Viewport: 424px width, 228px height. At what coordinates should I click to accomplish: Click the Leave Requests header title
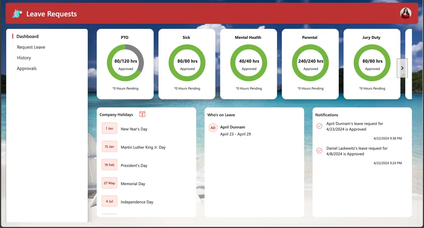51,14
